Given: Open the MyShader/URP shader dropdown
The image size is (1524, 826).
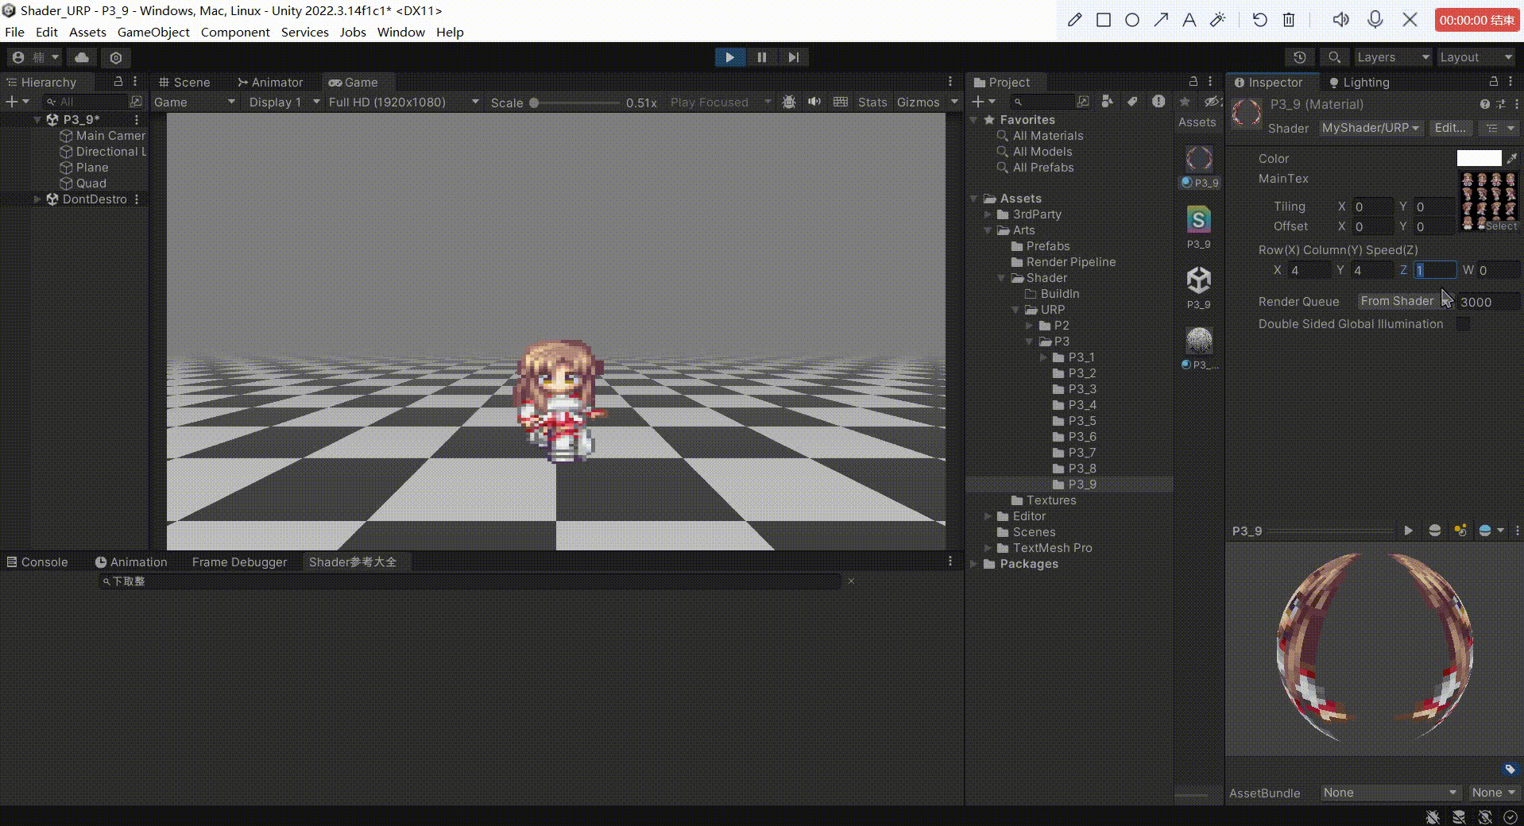Looking at the screenshot, I should (x=1370, y=128).
